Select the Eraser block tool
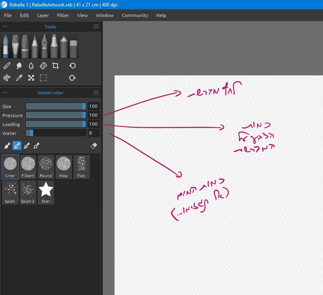Screen dimensions: 323x295 coord(74,49)
